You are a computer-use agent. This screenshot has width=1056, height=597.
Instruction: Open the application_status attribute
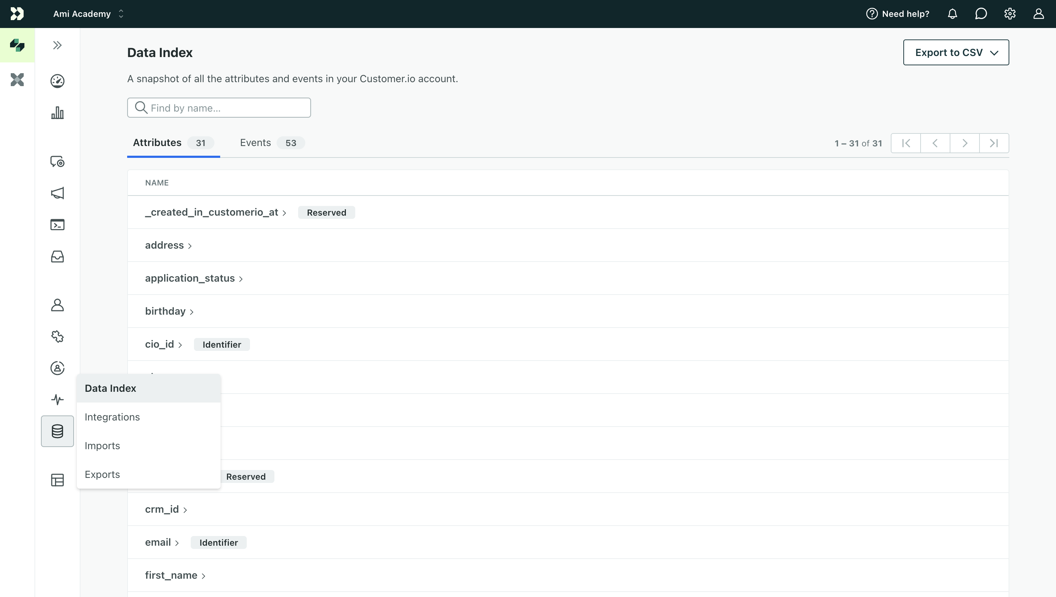point(194,278)
